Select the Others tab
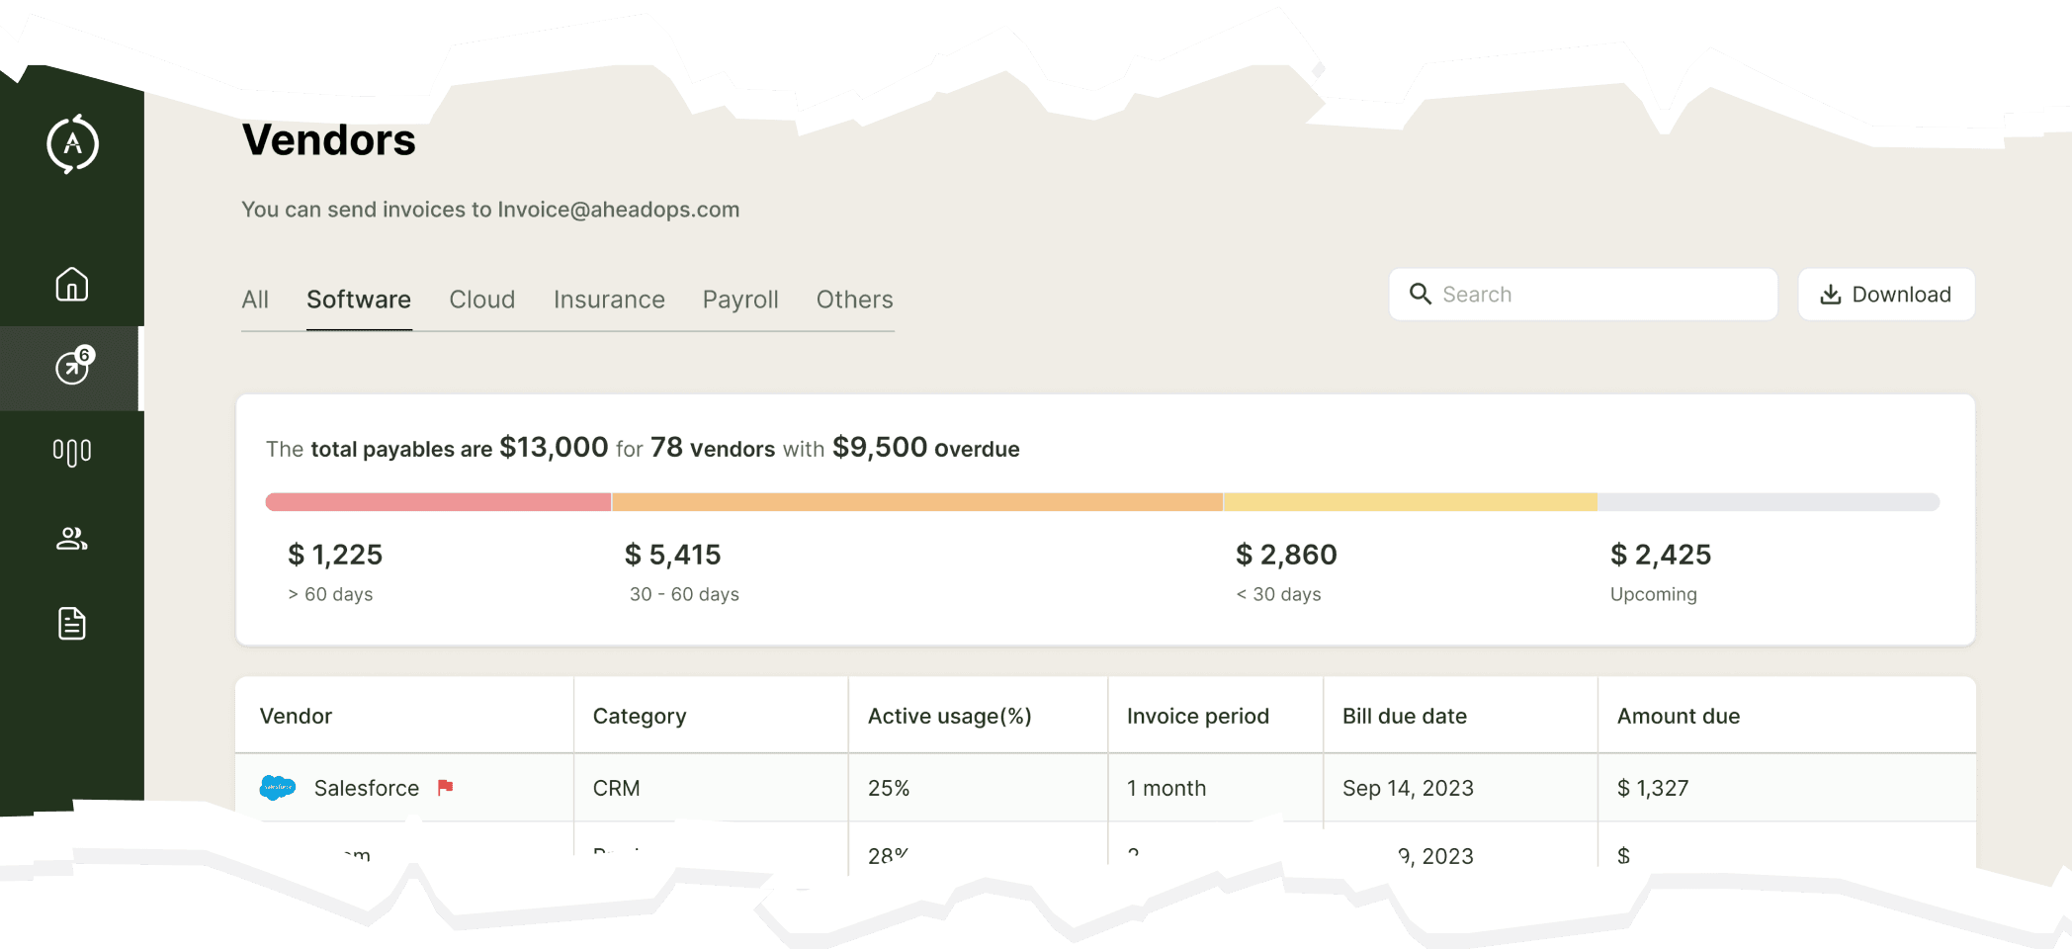Screen dimensions: 2072x949 855,300
